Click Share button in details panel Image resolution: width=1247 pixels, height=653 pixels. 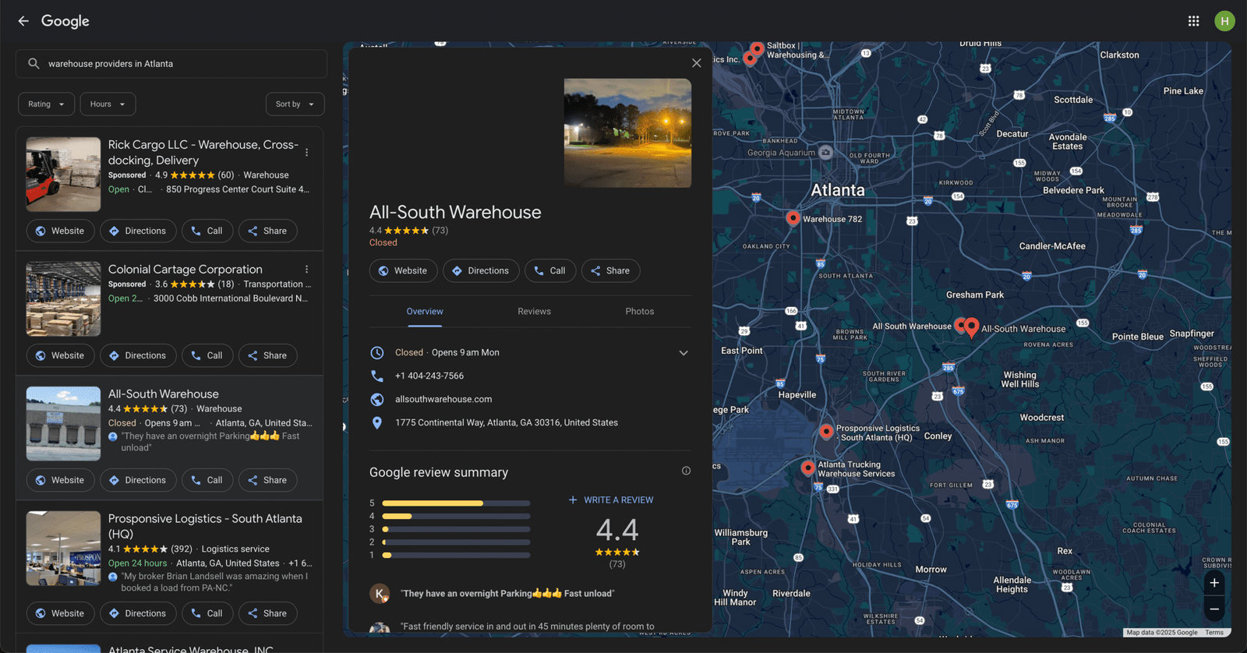610,271
